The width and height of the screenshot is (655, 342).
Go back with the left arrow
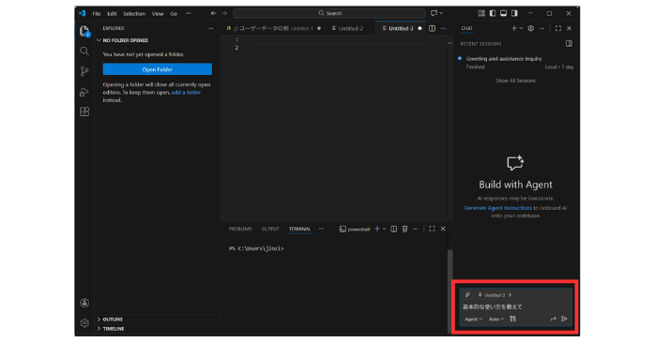click(x=213, y=13)
